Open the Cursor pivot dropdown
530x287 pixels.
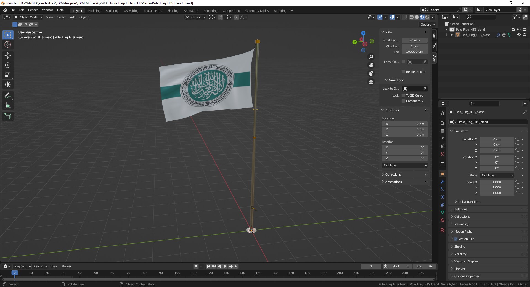click(195, 17)
